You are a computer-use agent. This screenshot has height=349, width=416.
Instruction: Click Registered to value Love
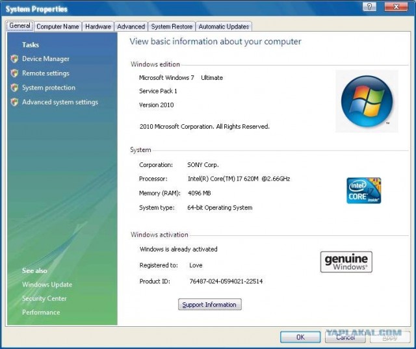196,265
